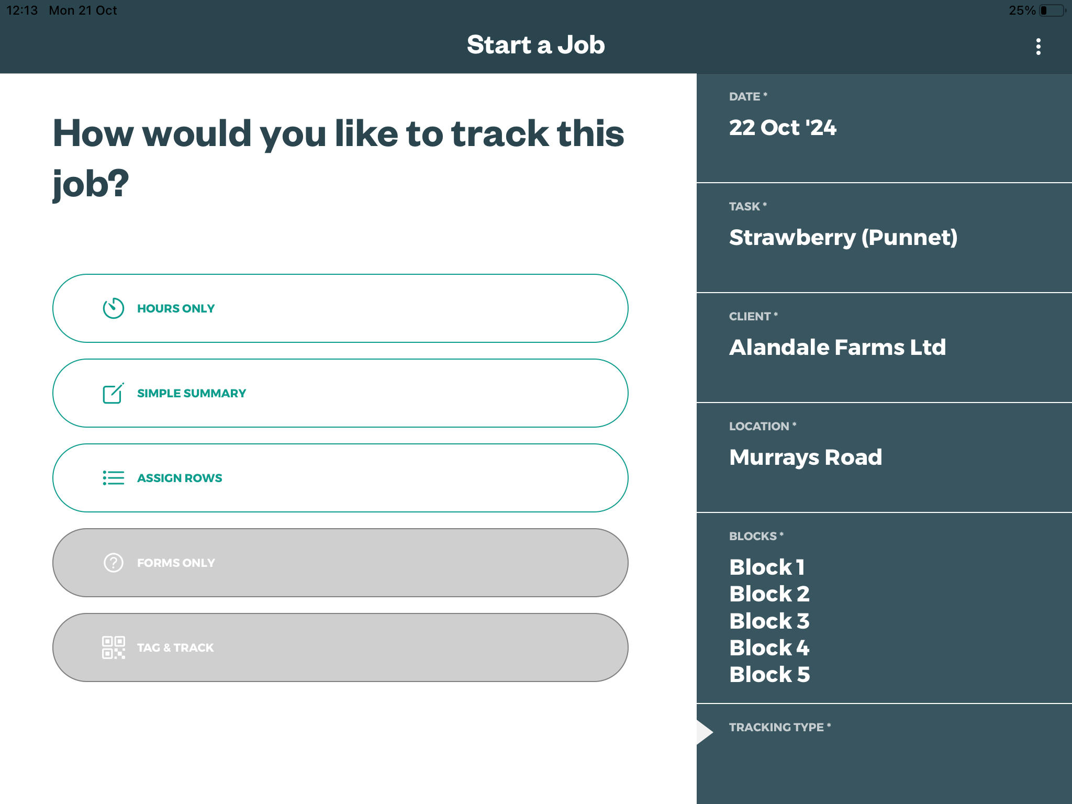Click the Tracking Type step arrow marker
Image resolution: width=1072 pixels, height=804 pixels.
pos(705,732)
